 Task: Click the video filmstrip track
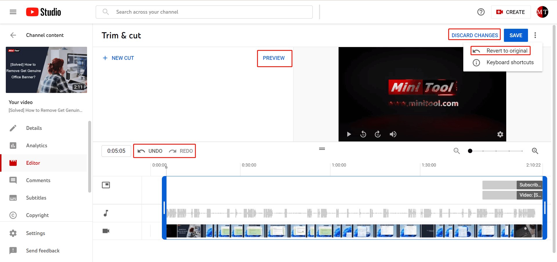pyautogui.click(x=355, y=231)
